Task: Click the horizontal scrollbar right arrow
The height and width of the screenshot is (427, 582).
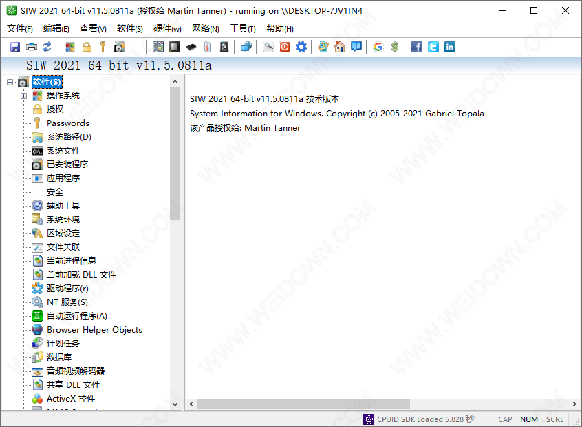Action: tap(574, 404)
